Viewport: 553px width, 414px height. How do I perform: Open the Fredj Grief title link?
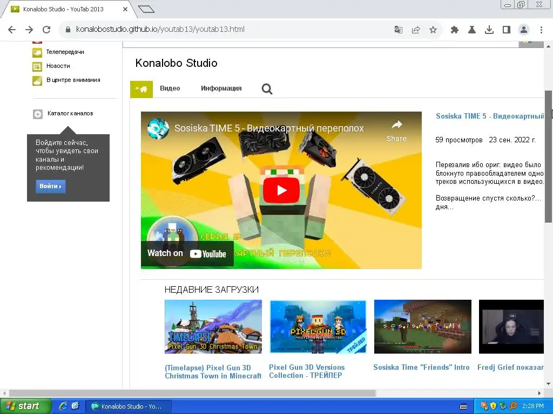(510, 367)
